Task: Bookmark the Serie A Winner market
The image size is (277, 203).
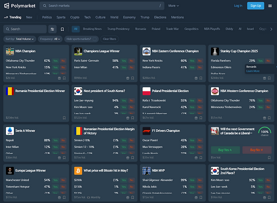Action: [64, 158]
